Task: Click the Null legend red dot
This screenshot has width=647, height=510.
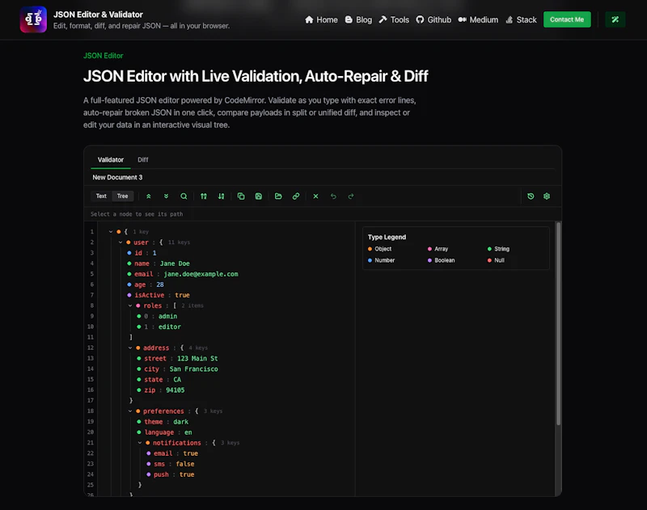Action: pyautogui.click(x=489, y=260)
